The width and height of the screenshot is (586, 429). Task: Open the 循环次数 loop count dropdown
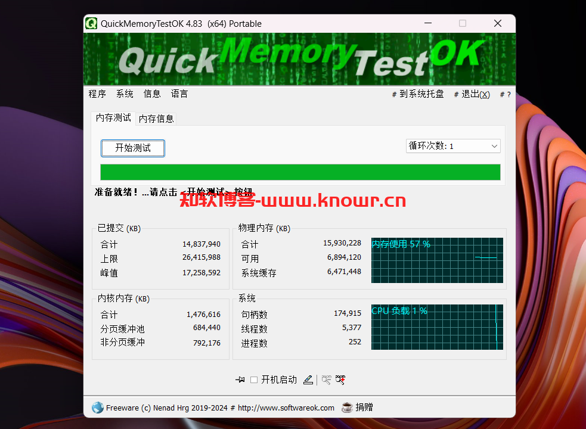coord(453,146)
